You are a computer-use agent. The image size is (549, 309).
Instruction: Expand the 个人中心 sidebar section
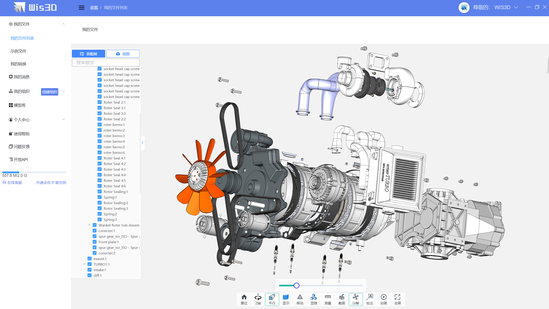tap(63, 120)
